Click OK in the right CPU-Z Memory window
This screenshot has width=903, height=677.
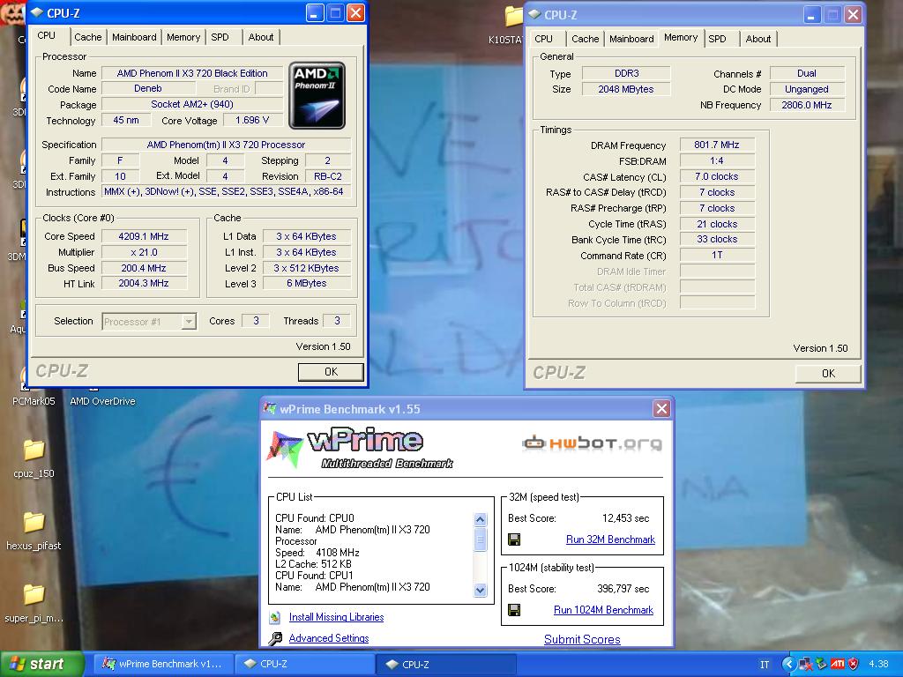(x=828, y=374)
